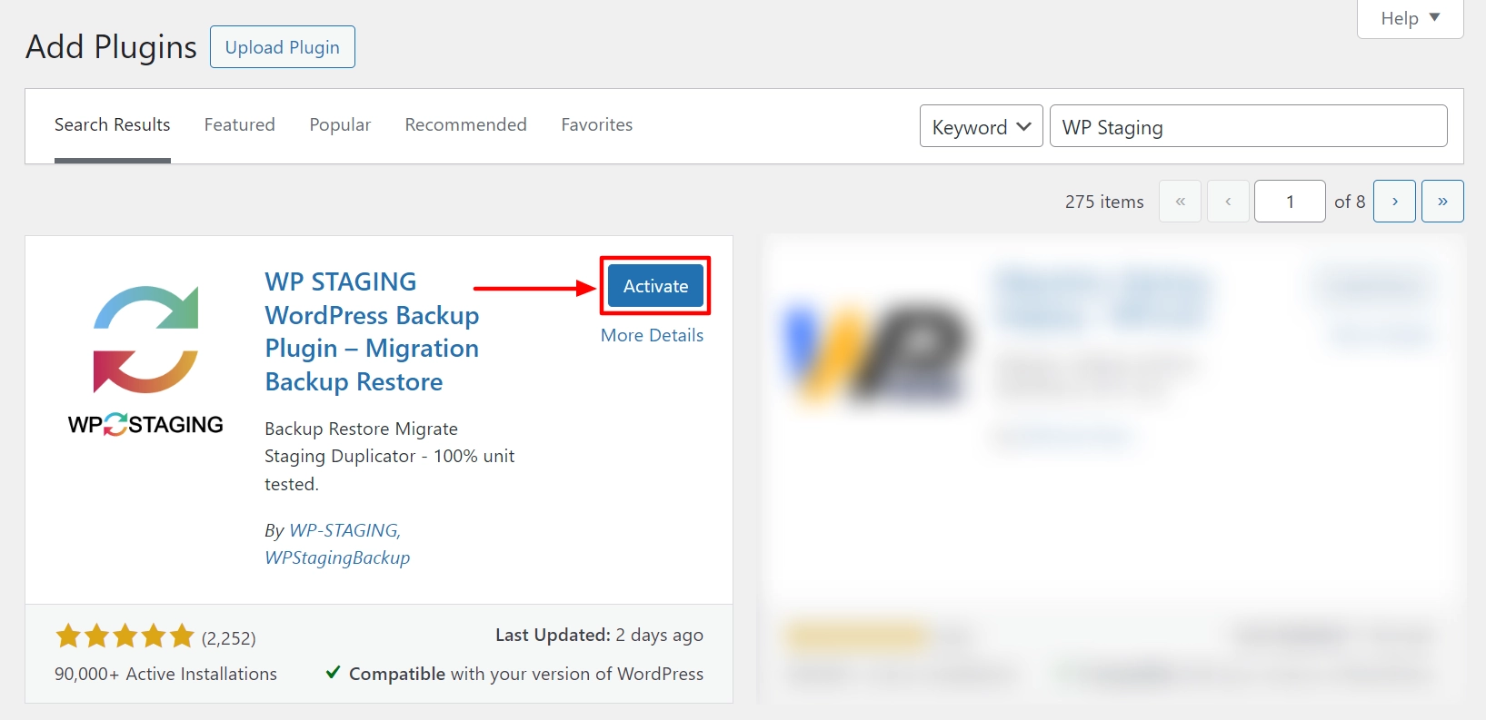Activate the WP Staging plugin

pos(655,286)
